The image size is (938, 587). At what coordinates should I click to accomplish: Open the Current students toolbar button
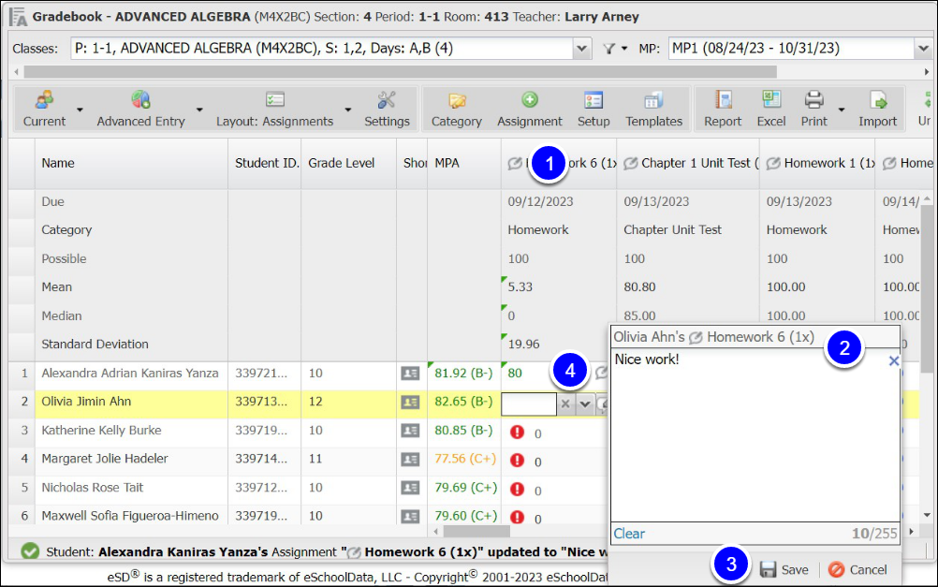[44, 109]
